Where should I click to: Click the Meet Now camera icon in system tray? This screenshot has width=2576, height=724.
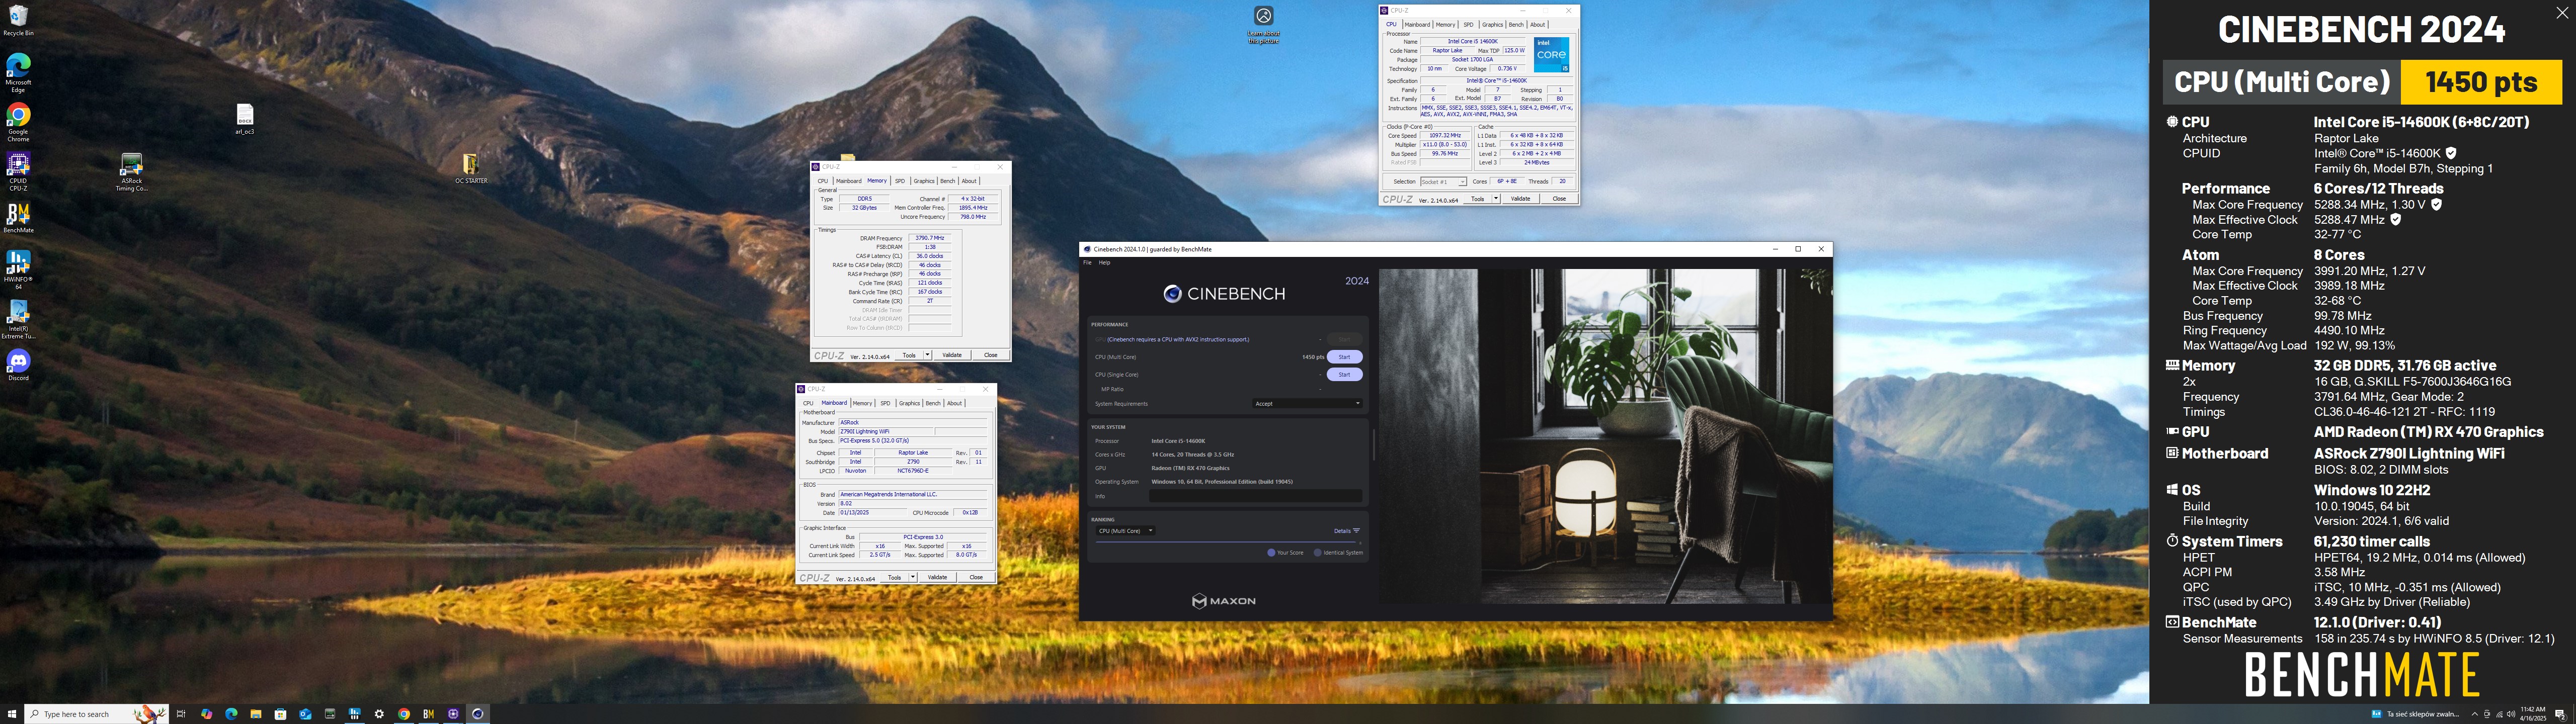2487,714
